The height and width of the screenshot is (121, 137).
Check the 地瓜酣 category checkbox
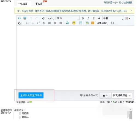point(20,113)
